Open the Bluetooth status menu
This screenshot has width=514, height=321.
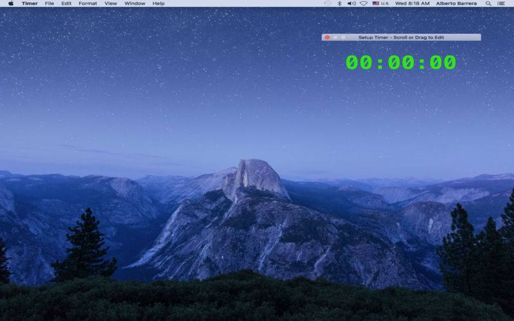point(340,3)
